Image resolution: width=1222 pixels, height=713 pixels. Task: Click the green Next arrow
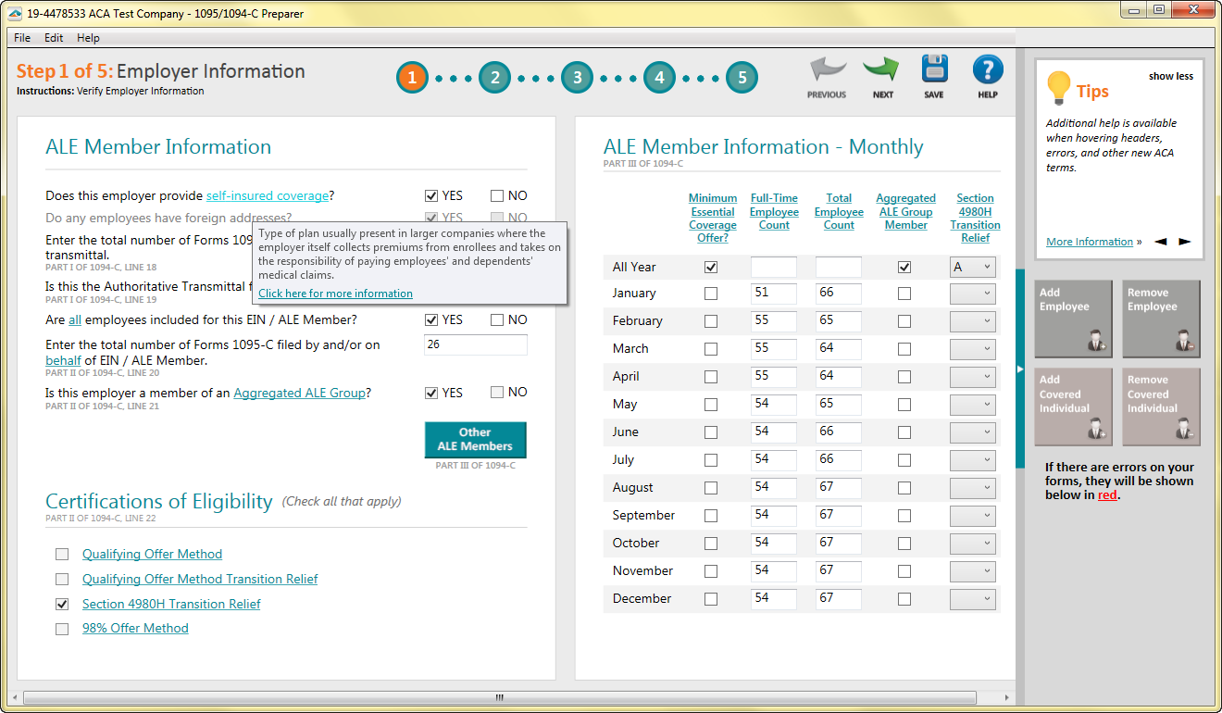click(880, 67)
